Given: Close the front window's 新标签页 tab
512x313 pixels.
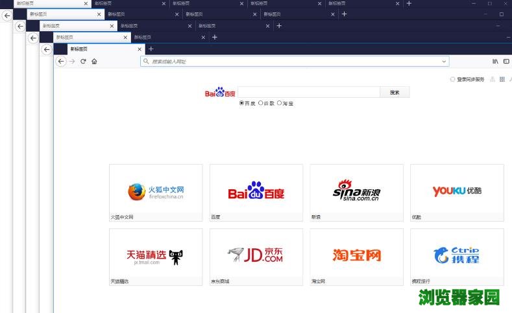Looking at the screenshot, I should pos(138,49).
